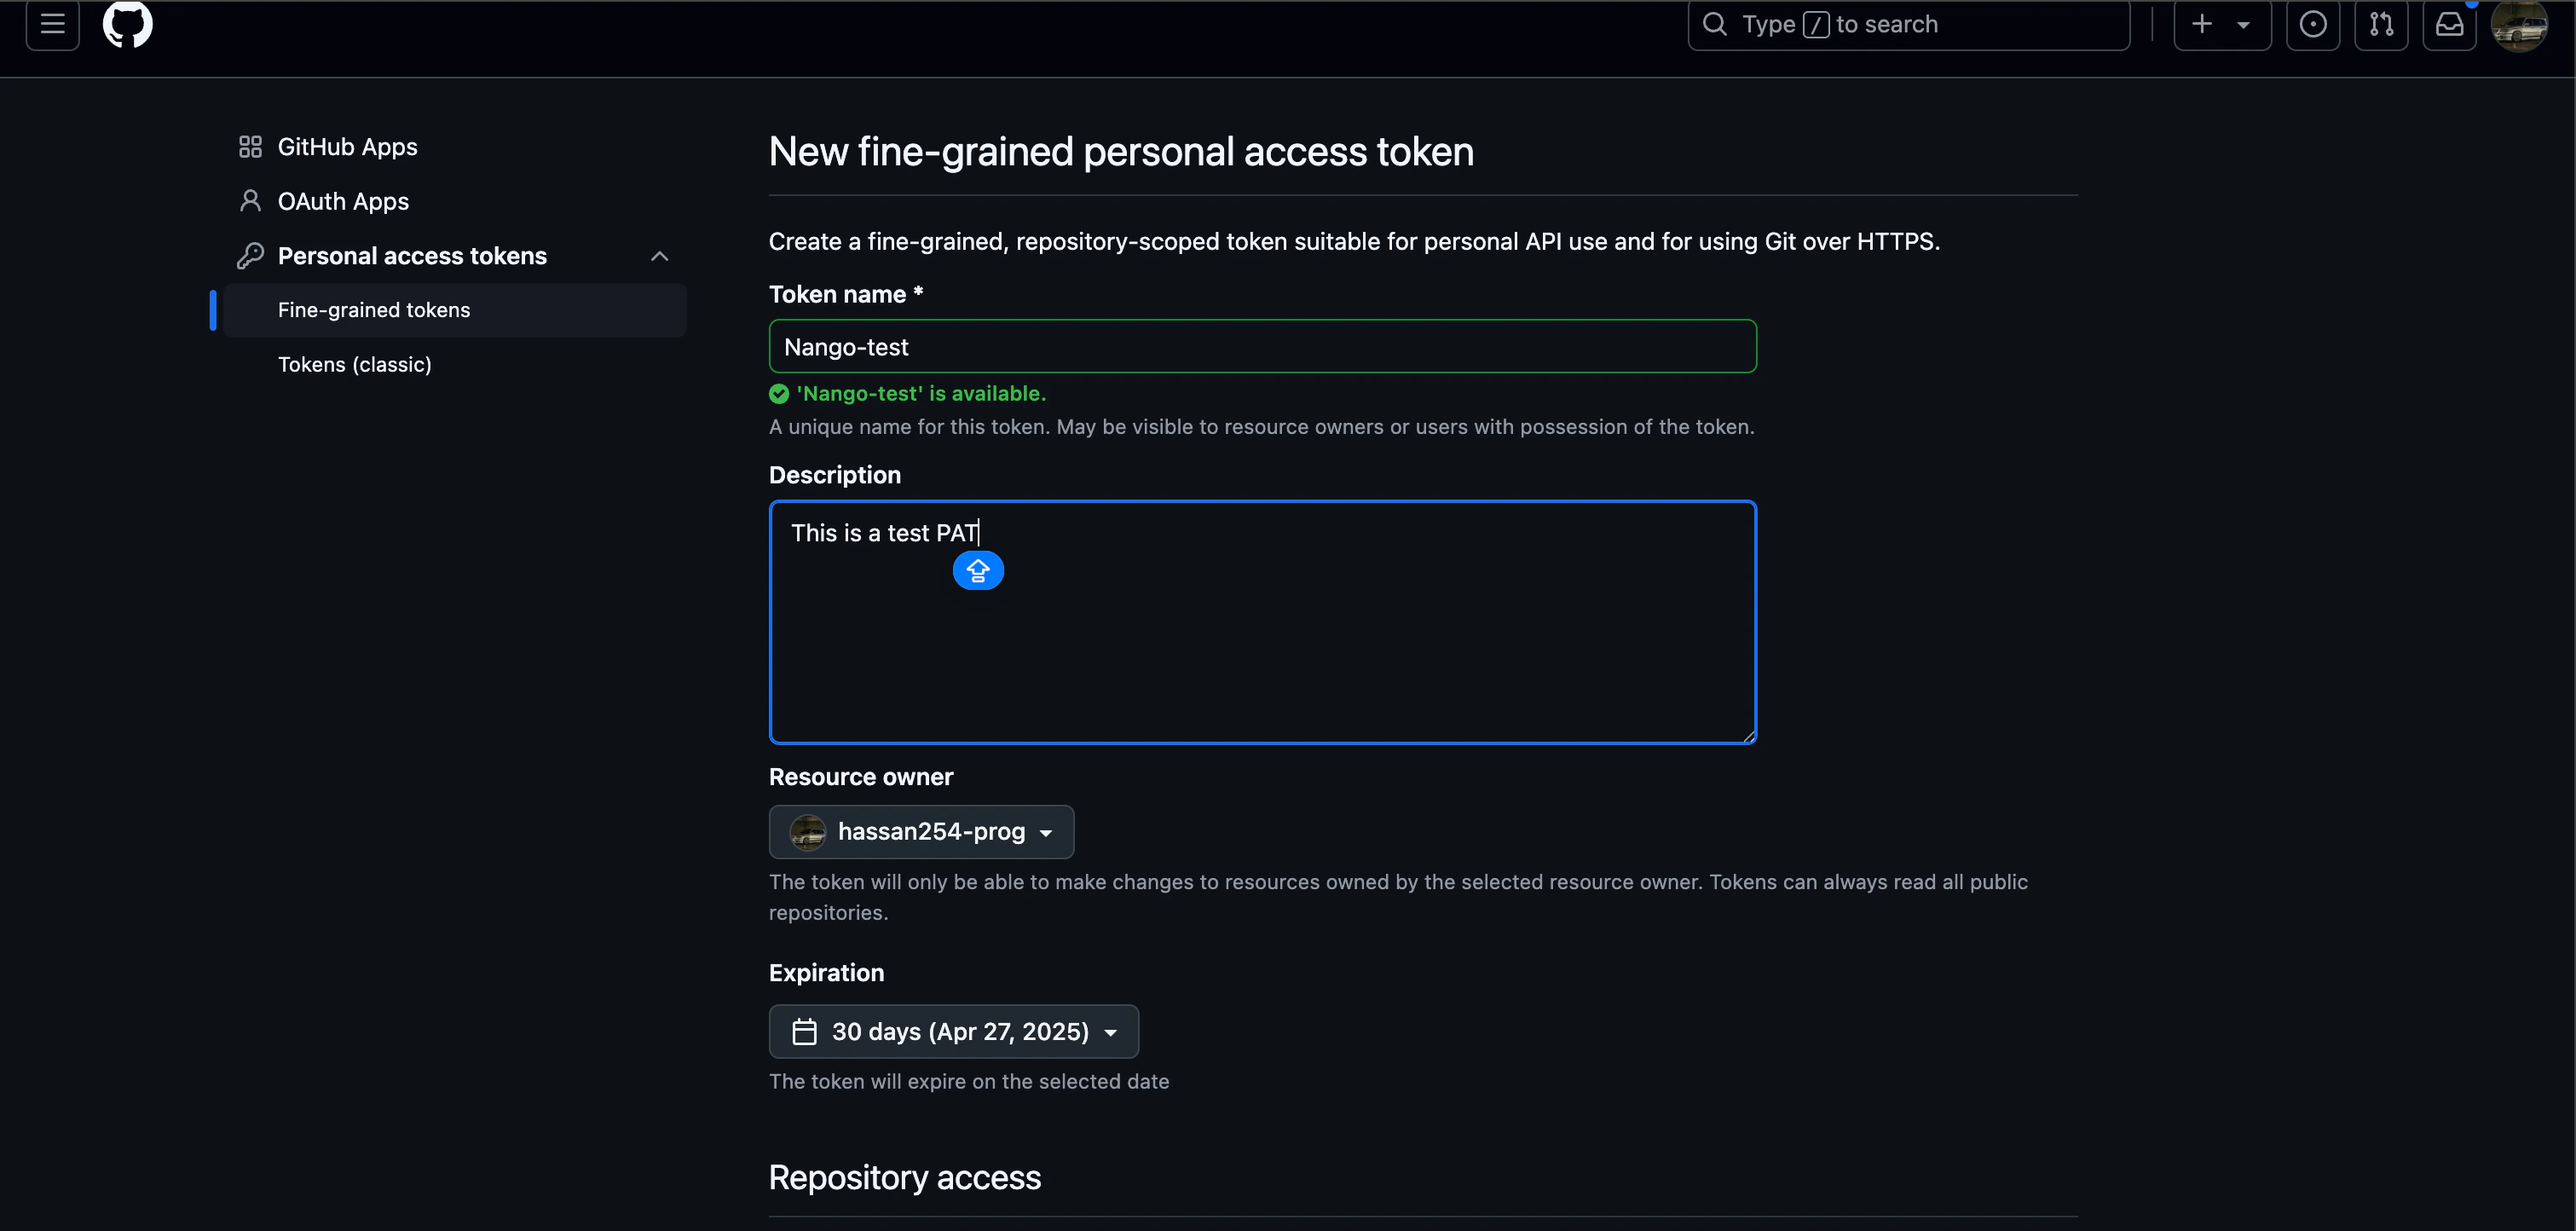Open GitHub Apps in sidebar

(347, 147)
